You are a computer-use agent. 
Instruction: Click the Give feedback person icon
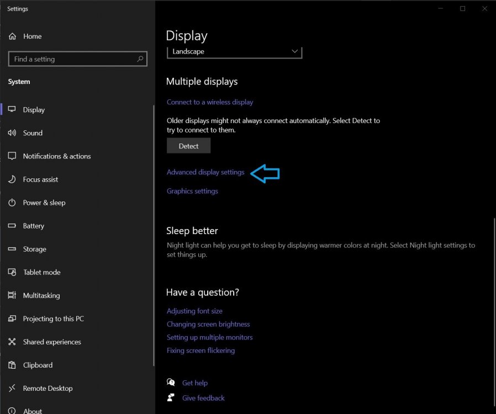pyautogui.click(x=171, y=397)
